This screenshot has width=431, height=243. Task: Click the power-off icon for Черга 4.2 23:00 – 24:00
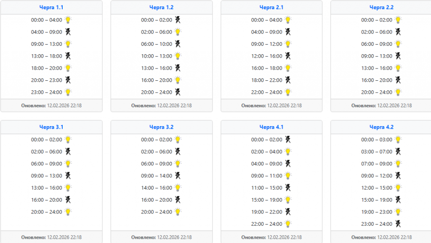click(398, 224)
